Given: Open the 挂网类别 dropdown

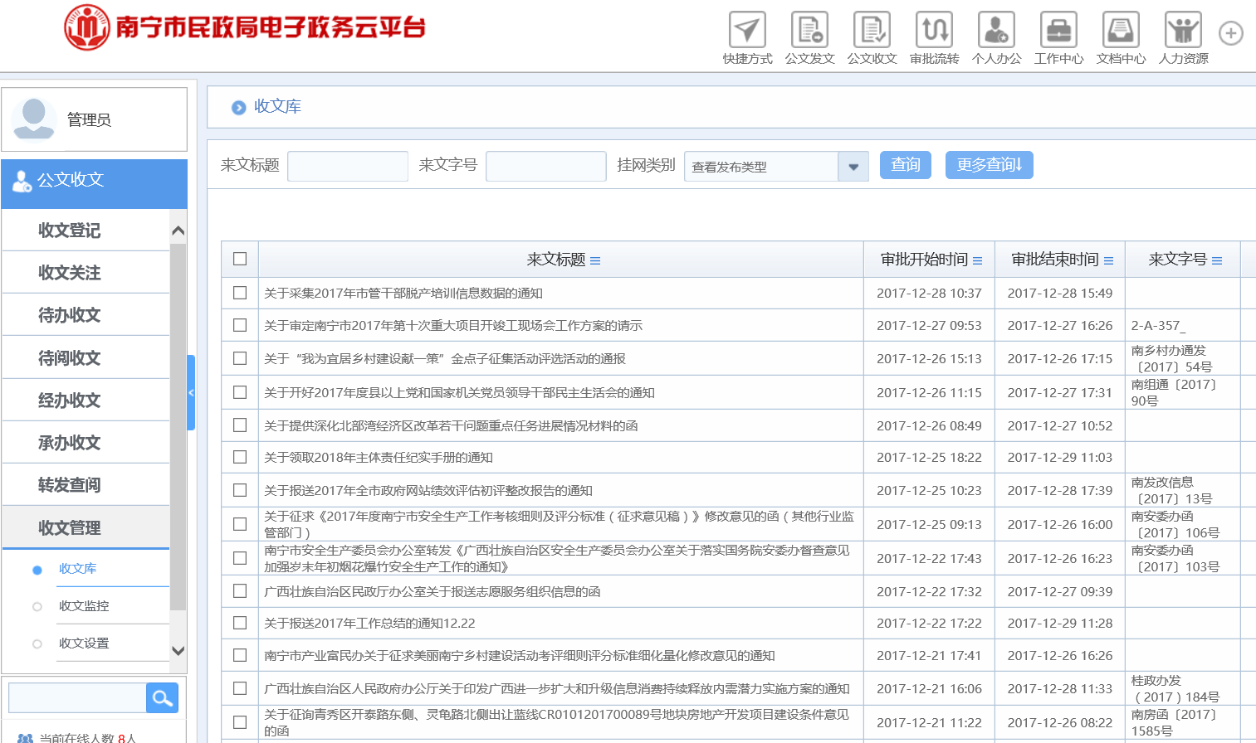Looking at the screenshot, I should pyautogui.click(x=853, y=167).
